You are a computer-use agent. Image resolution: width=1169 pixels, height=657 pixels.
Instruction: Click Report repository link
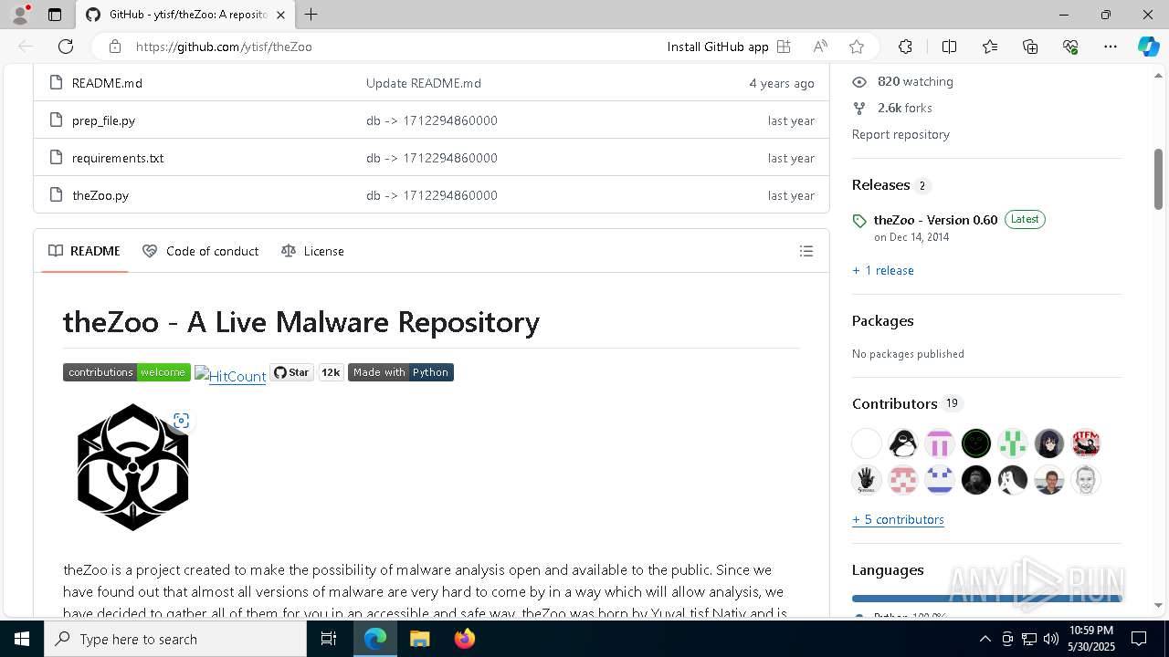tap(900, 134)
